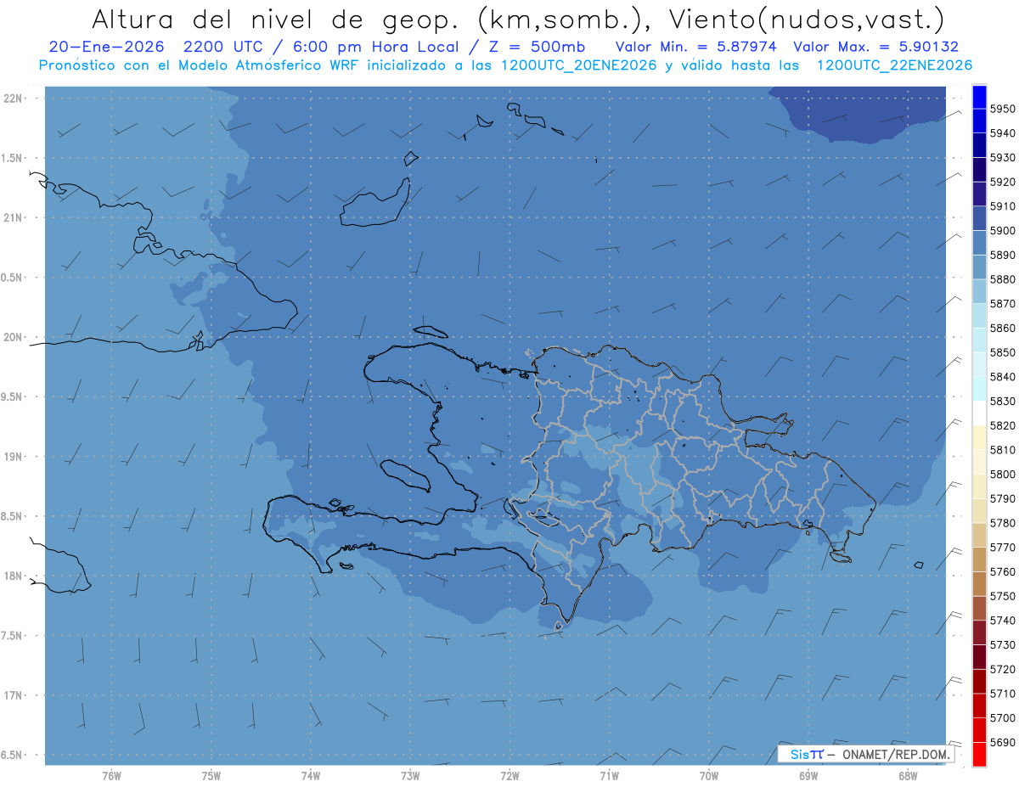Click the '72W' longitude label
The height and width of the screenshot is (787, 1019).
click(x=509, y=776)
